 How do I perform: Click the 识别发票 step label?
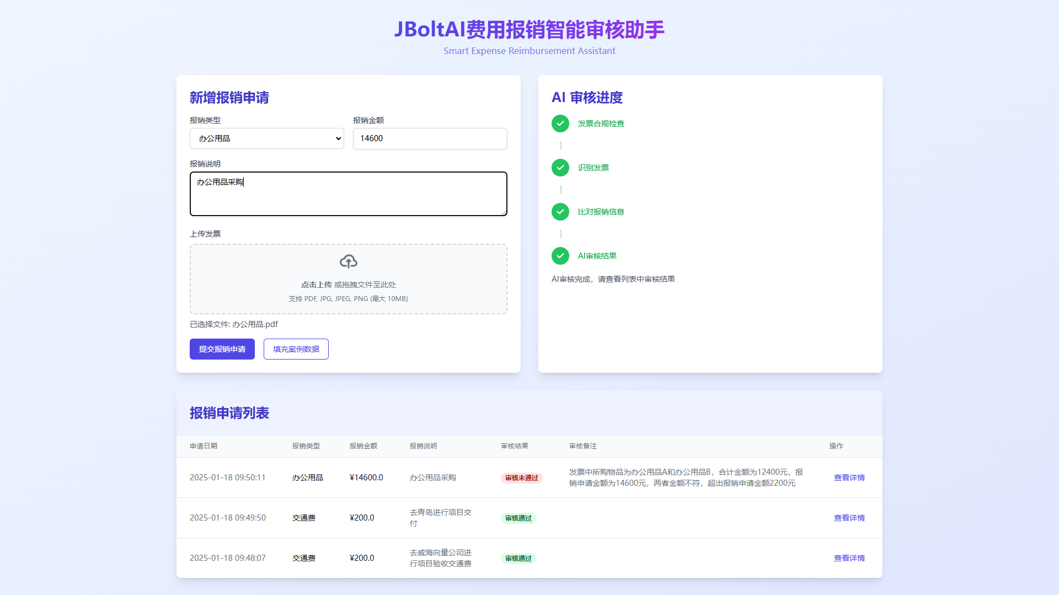click(593, 168)
